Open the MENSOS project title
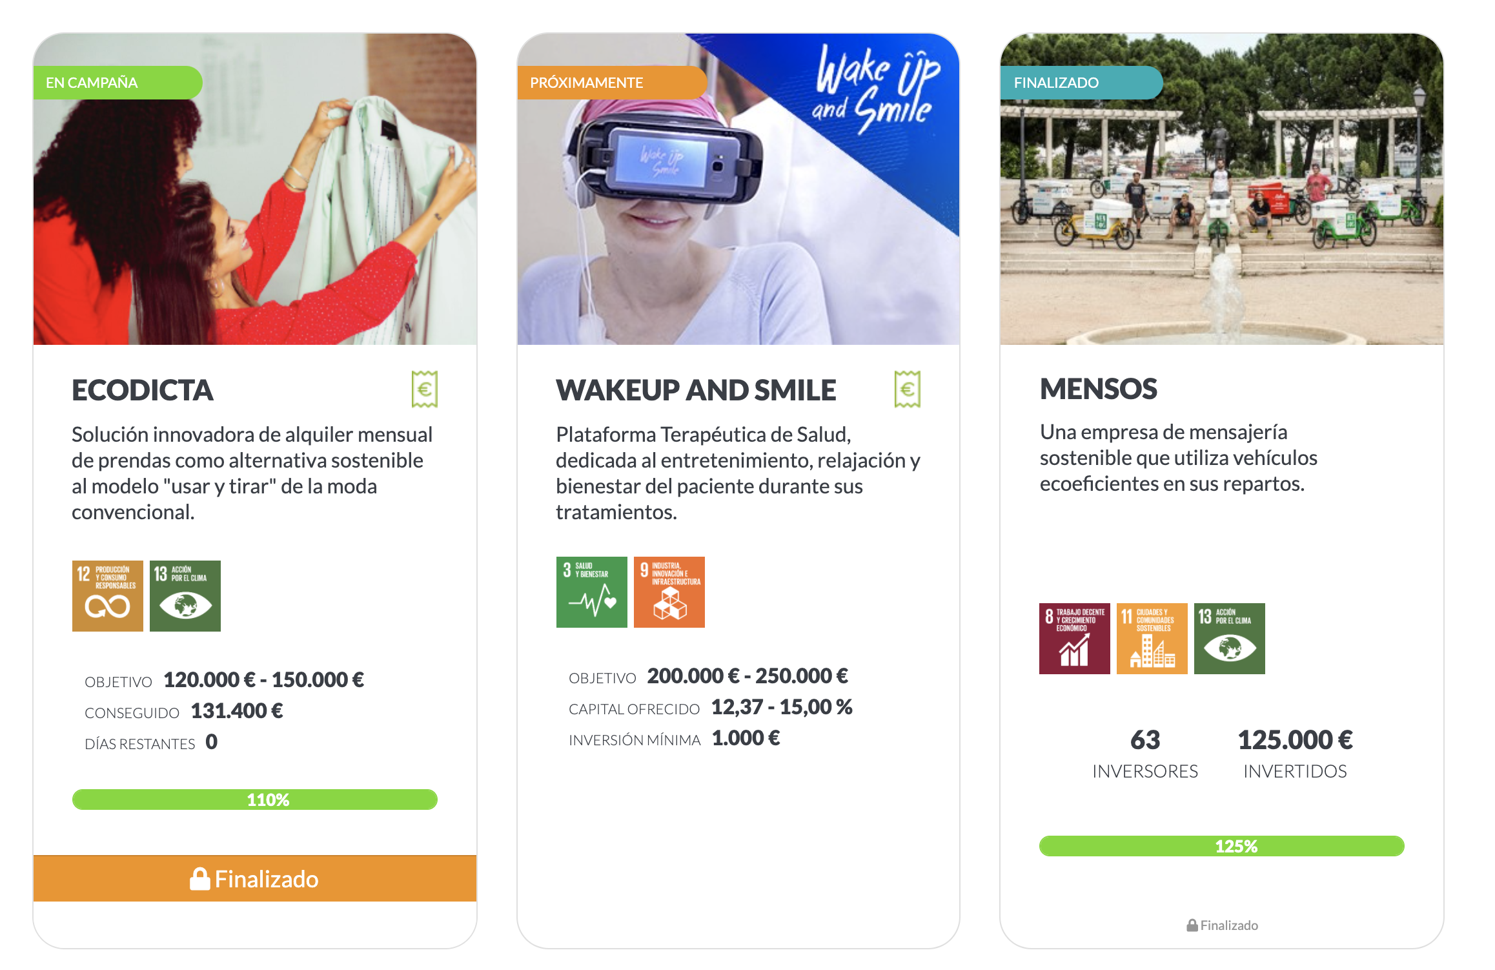The height and width of the screenshot is (970, 1495). pos(1098,389)
